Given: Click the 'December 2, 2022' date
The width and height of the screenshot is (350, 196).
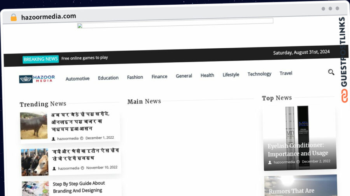Looking at the screenshot, I should point(316,161).
